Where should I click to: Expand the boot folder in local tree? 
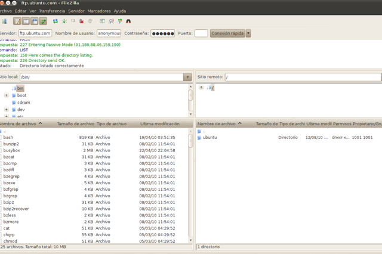pyautogui.click(x=6, y=95)
